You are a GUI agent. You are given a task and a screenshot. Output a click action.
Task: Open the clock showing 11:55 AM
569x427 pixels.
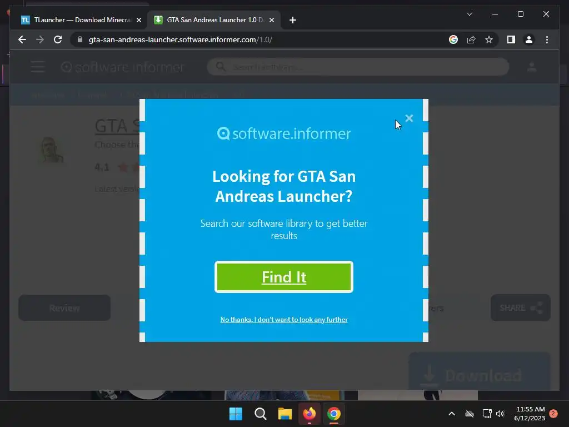(530, 414)
